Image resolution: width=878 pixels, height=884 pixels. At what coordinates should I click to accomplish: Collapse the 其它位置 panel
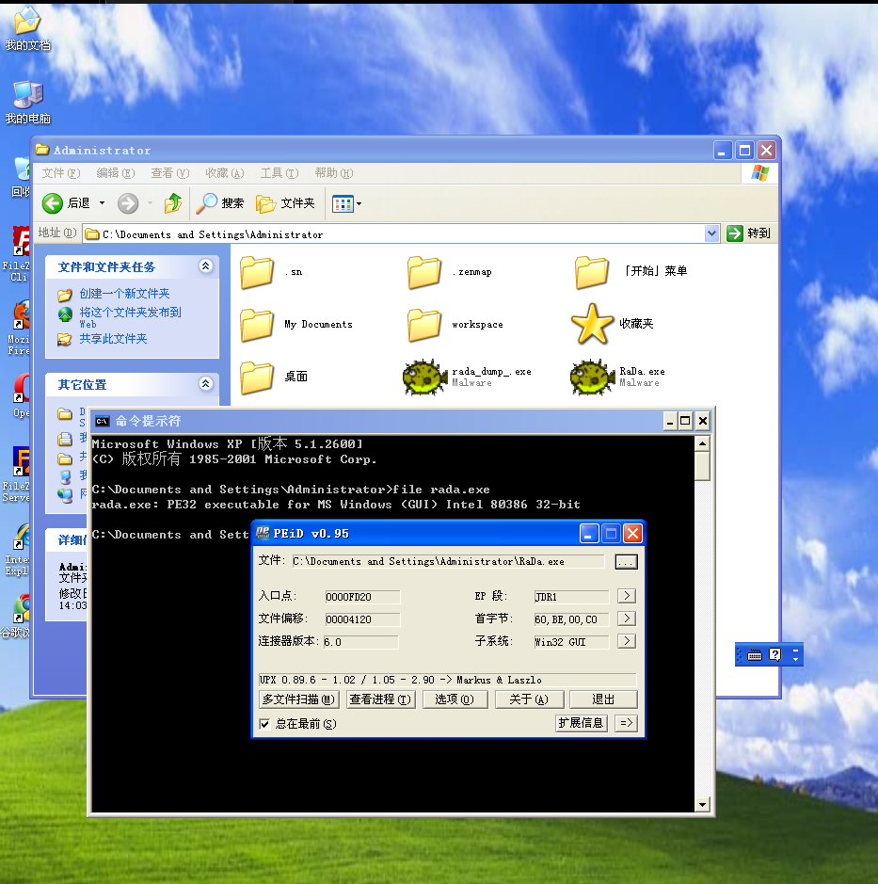(x=206, y=384)
